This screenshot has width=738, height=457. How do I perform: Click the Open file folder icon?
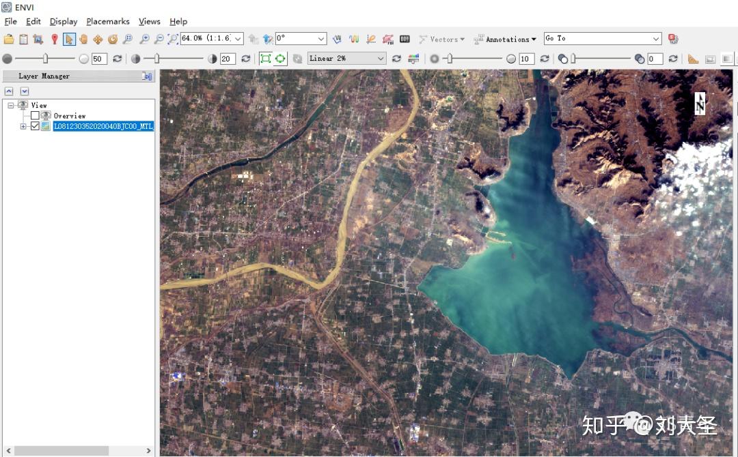[x=9, y=40]
